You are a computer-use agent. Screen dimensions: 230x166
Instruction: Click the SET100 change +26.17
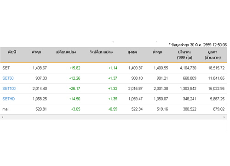[75, 89]
